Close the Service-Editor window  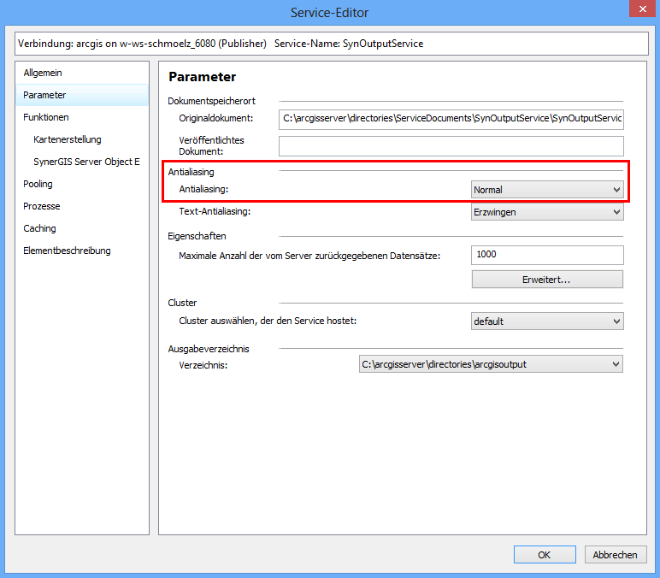642,9
